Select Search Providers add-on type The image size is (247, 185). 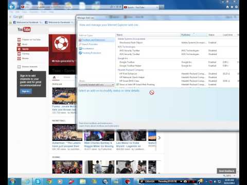point(90,44)
